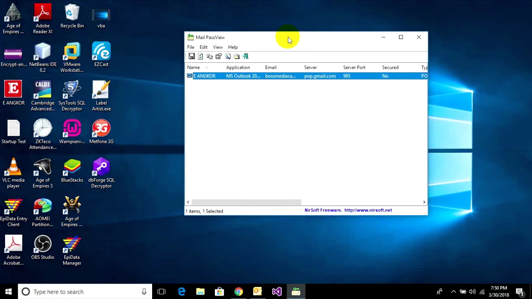Select the VLC media player desktop icon
Screen dimensions: 532x299
(13, 173)
